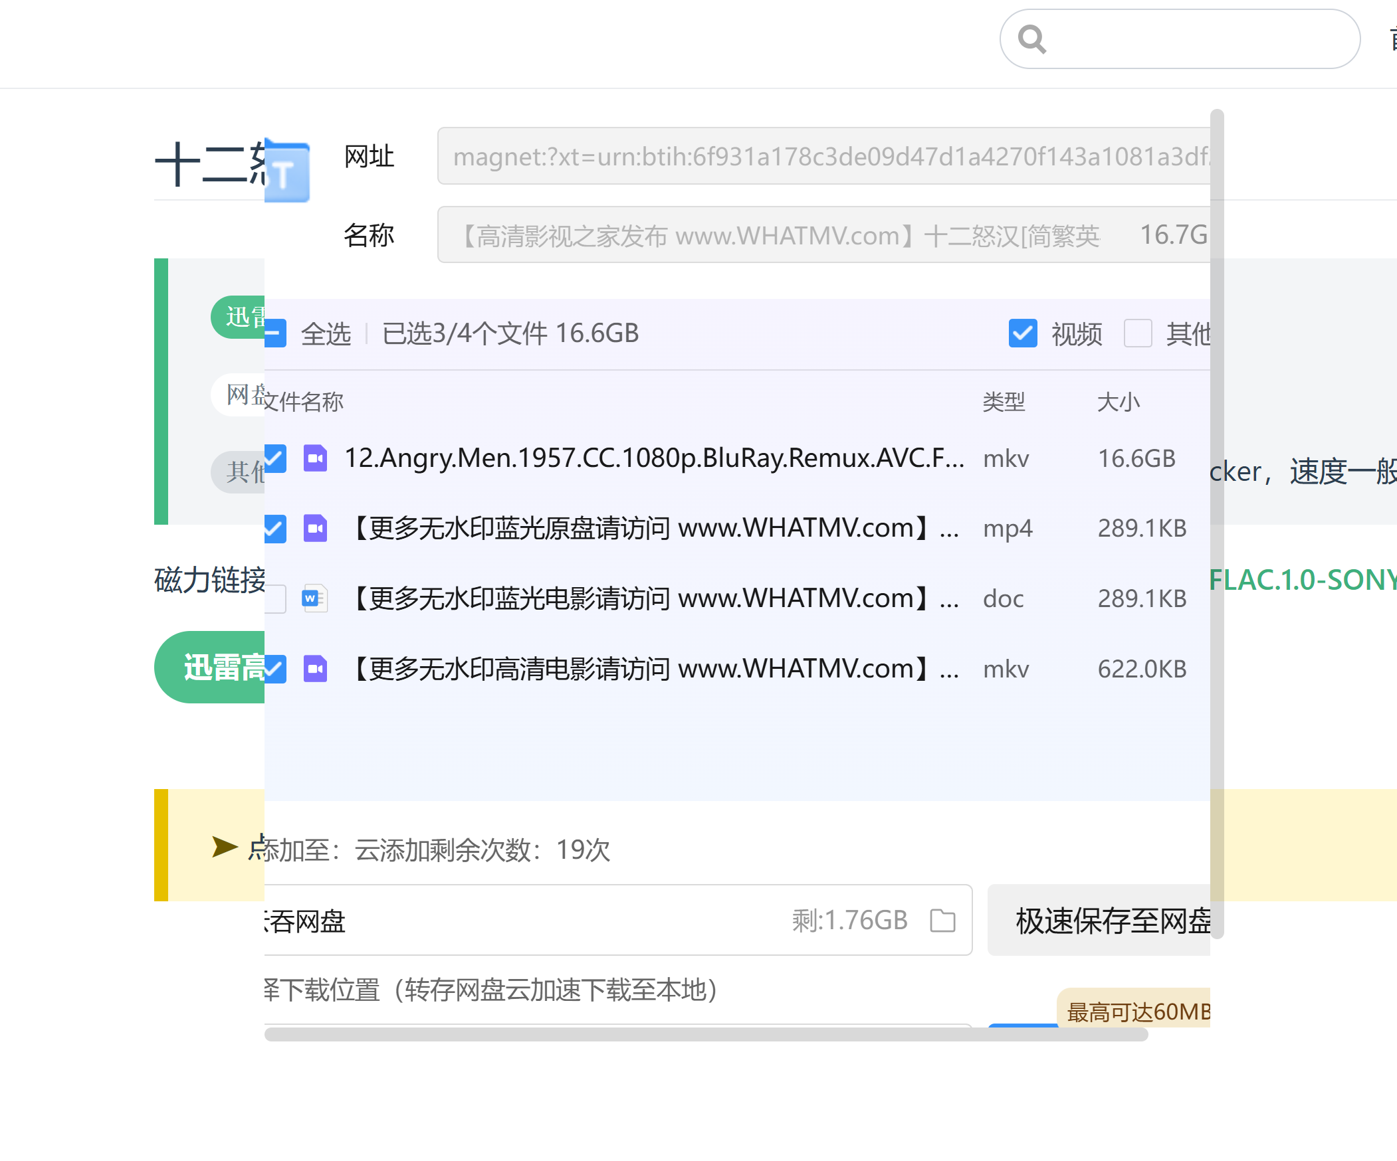This screenshot has height=1161, width=1397.
Task: Click the 已选3/4个文件 16.6GB summary
Action: (x=510, y=333)
